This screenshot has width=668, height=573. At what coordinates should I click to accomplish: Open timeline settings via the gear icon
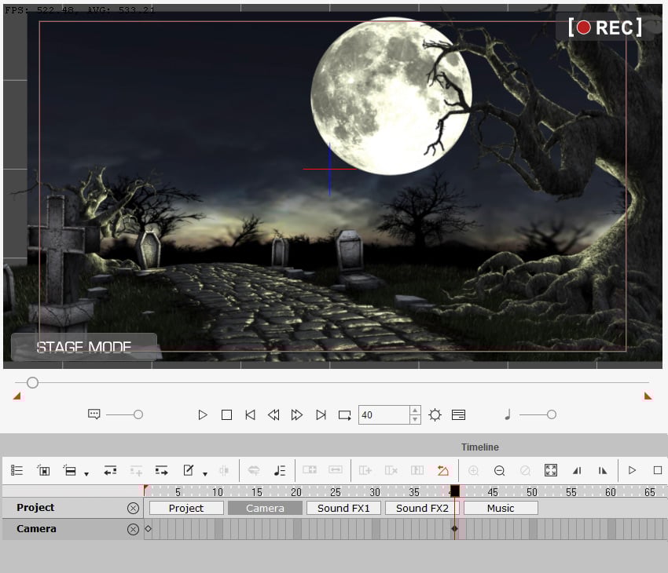[435, 414]
